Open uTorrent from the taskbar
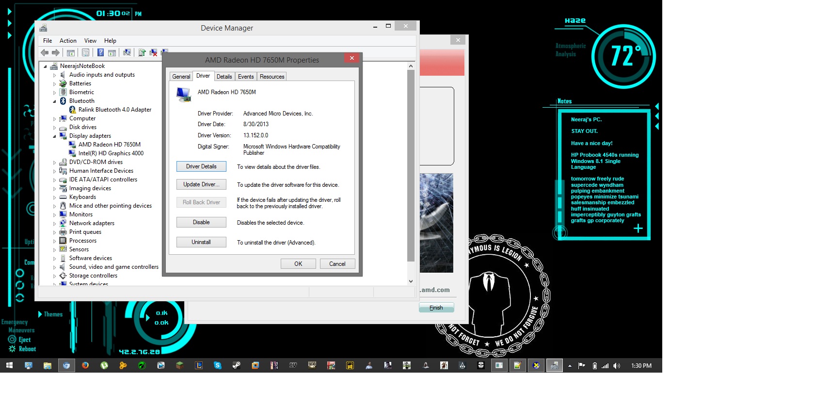This screenshot has height=393, width=830. 104,365
